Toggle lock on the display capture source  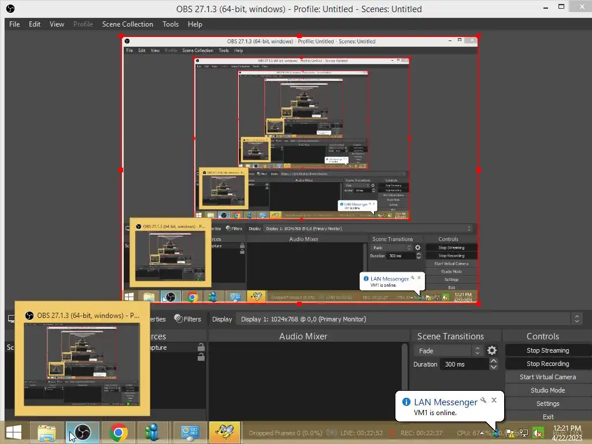click(x=201, y=347)
